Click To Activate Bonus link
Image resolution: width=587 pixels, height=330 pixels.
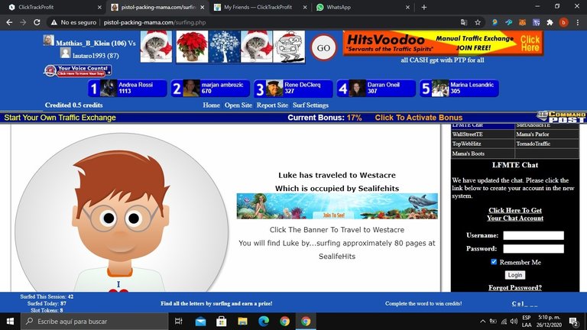[419, 118]
